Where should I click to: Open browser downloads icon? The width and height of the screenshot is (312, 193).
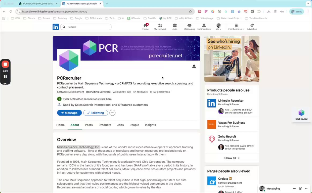[269, 12]
